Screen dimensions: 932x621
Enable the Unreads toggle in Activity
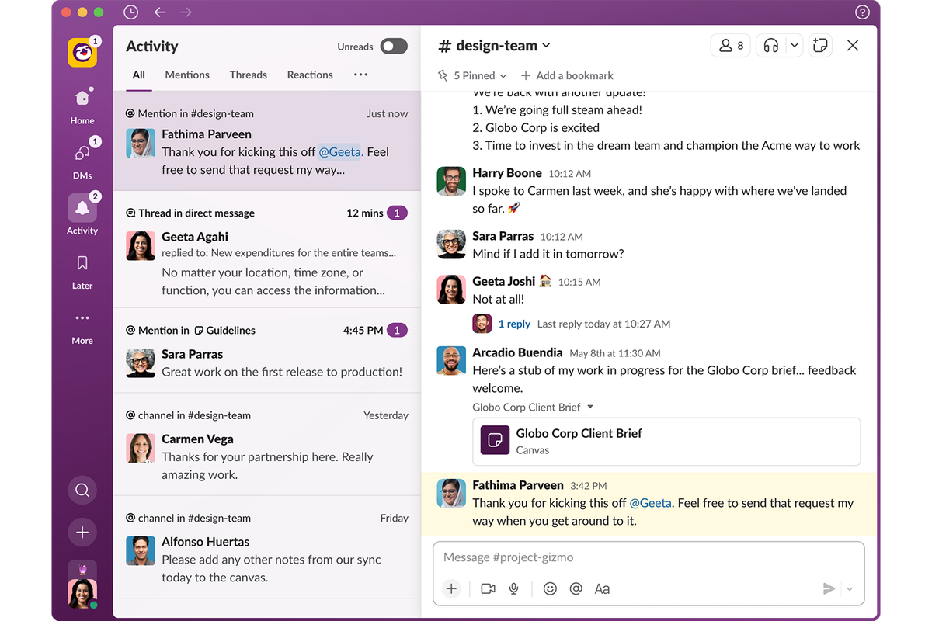[394, 46]
